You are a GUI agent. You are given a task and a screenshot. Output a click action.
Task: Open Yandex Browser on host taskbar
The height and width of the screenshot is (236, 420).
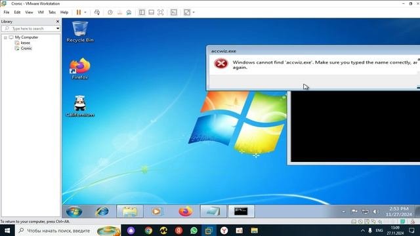[x=224, y=230]
